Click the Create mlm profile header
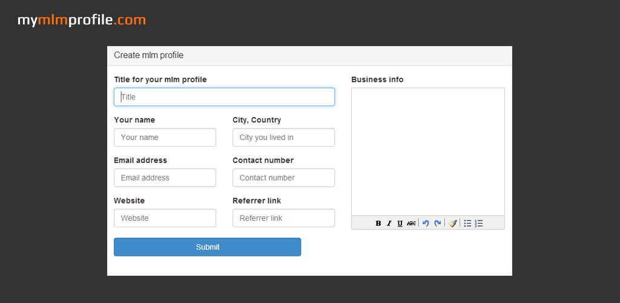 pos(149,55)
